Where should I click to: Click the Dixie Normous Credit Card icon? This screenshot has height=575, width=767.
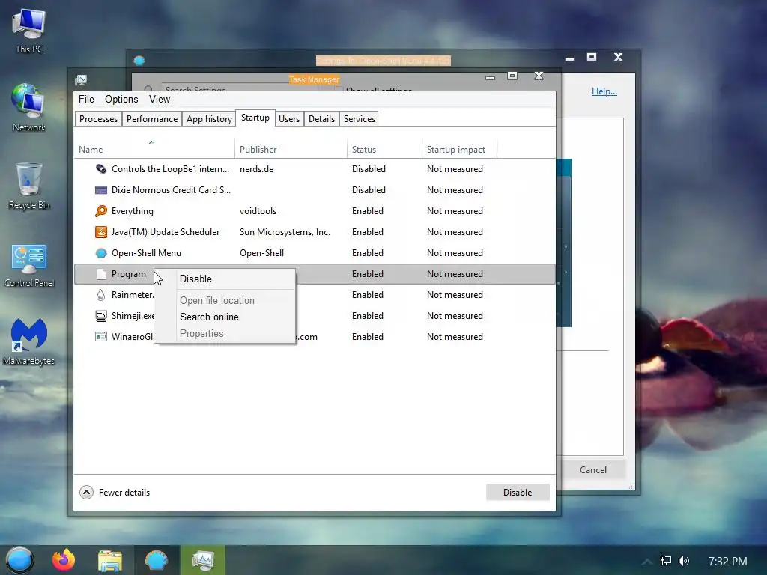pyautogui.click(x=101, y=190)
